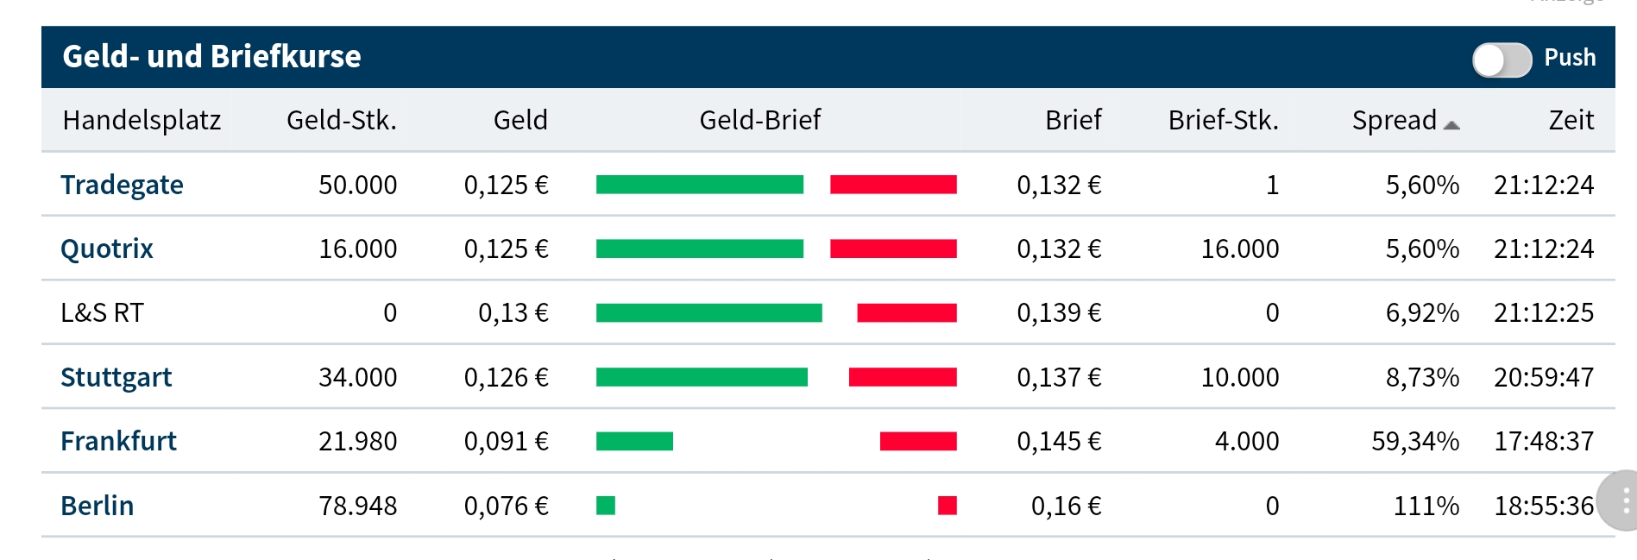This screenshot has width=1637, height=560.
Task: Sort table by Geld-Stk. column
Action: point(341,120)
